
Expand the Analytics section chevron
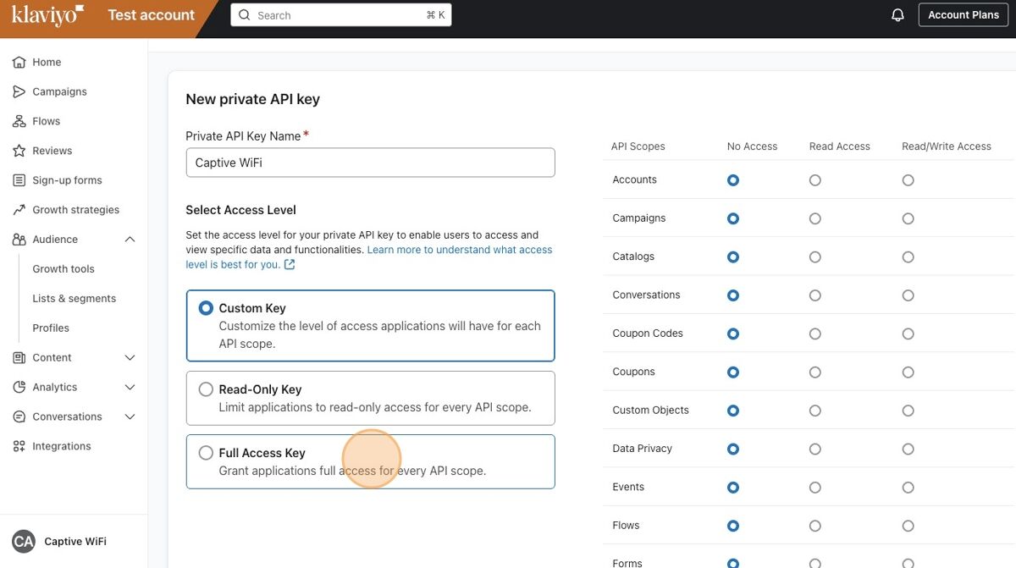point(130,387)
